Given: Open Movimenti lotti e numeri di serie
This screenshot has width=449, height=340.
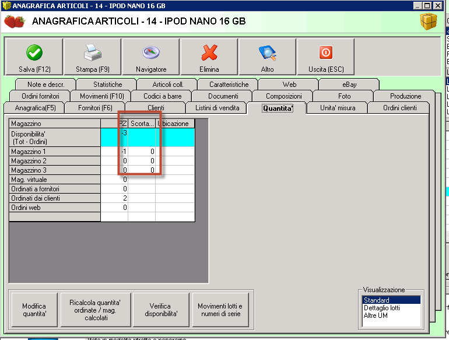Looking at the screenshot, I should (220, 310).
